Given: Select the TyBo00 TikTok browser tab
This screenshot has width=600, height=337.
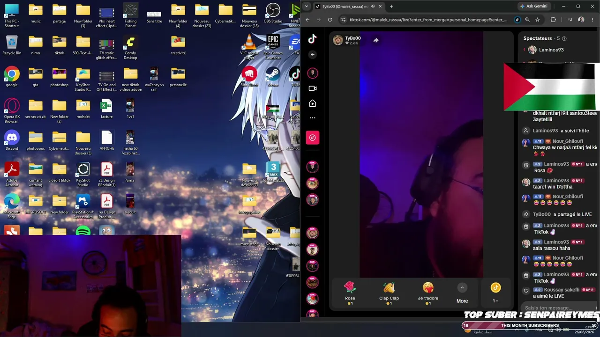Looking at the screenshot, I should (x=349, y=6).
